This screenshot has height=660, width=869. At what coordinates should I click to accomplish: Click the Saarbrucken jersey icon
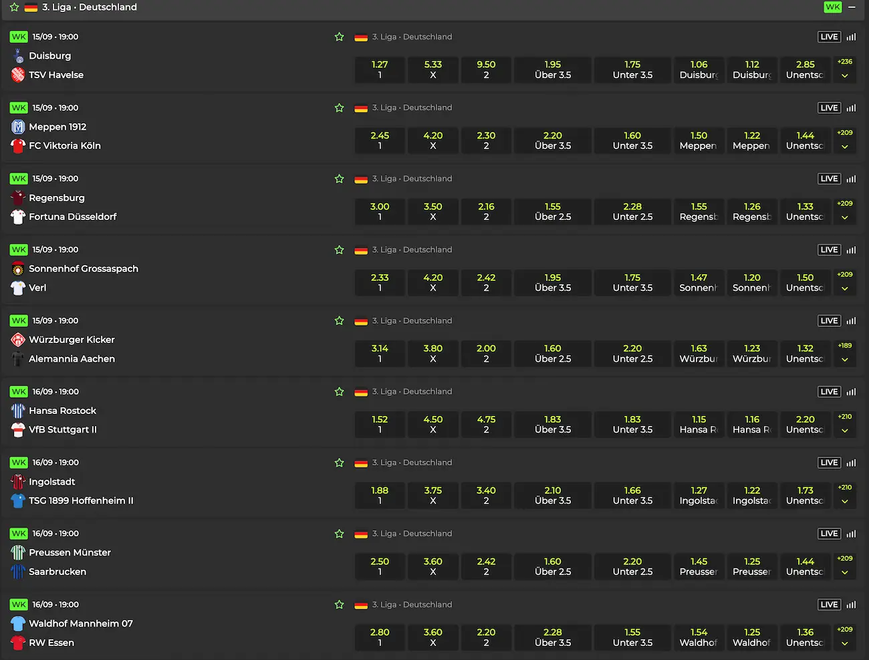(18, 572)
